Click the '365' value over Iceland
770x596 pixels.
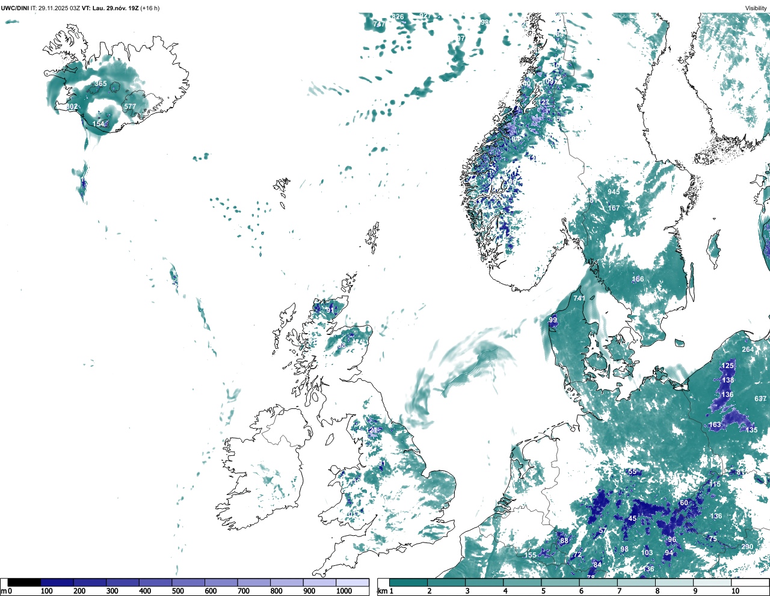pos(100,84)
